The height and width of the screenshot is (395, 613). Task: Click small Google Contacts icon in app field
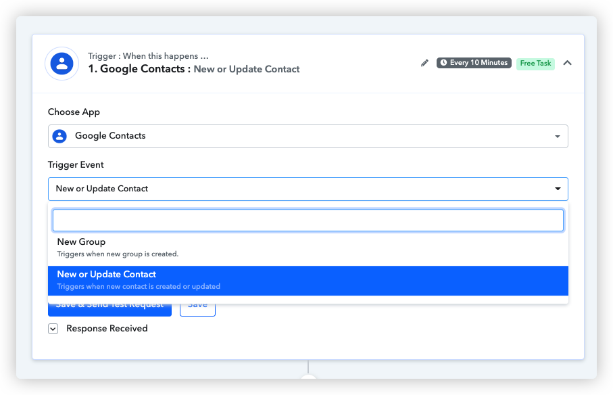(x=59, y=136)
